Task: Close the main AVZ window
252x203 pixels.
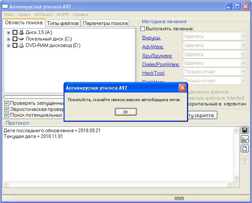Action: coord(246,7)
